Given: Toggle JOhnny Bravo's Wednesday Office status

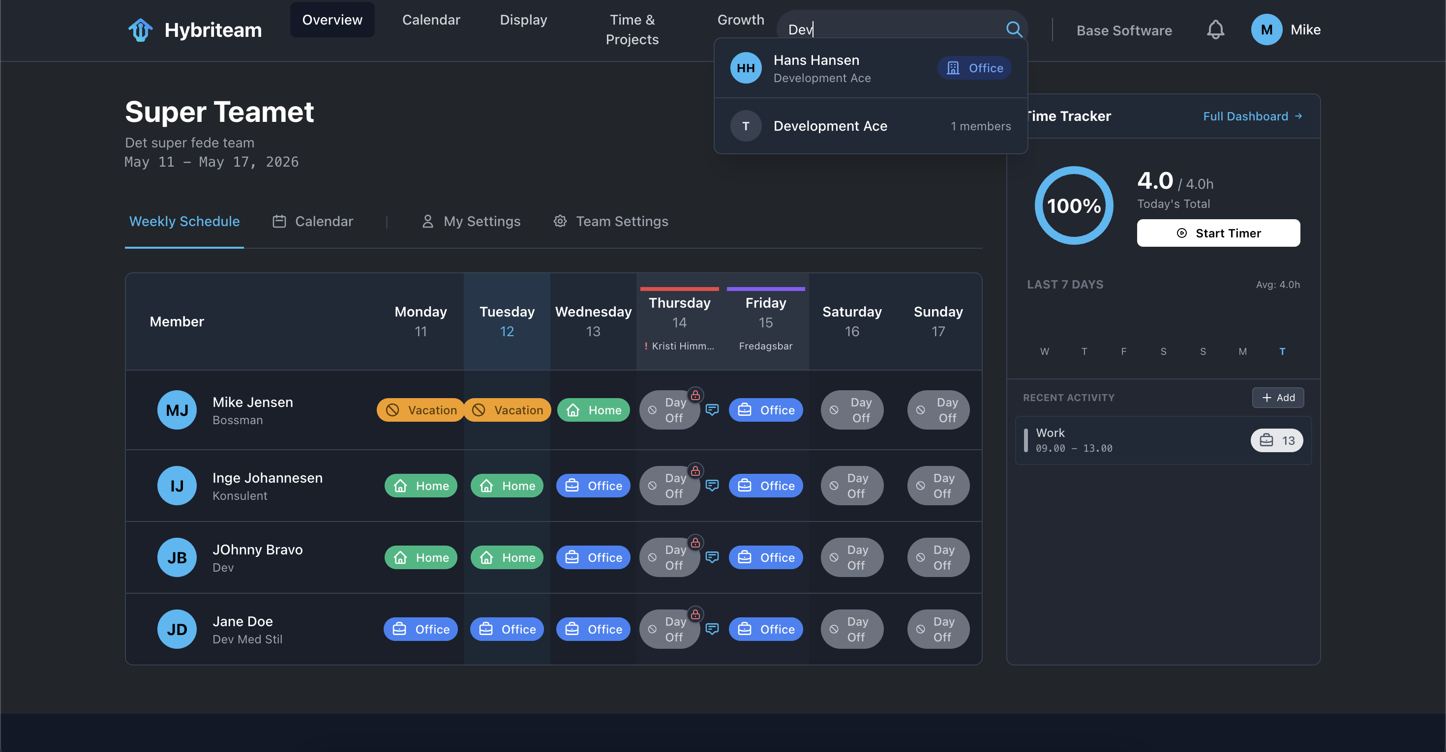Looking at the screenshot, I should (x=593, y=557).
